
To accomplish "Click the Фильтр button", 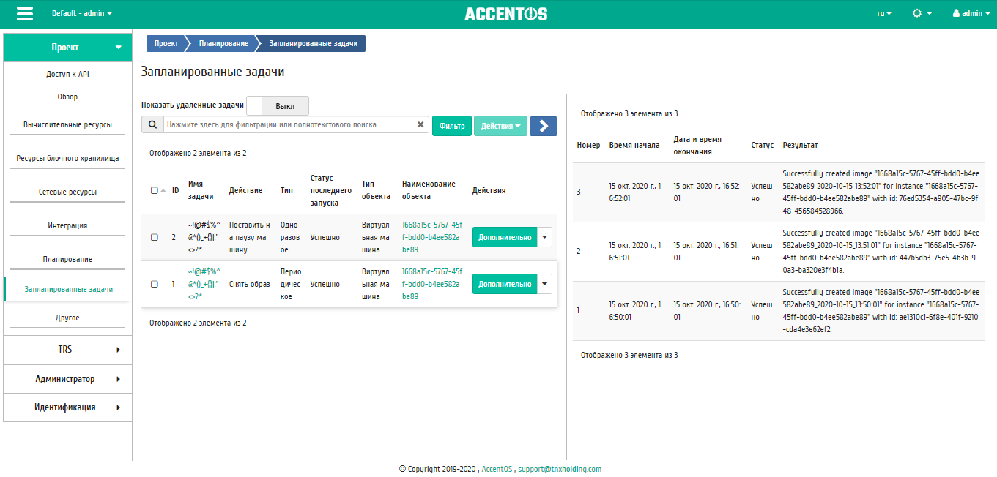I will [452, 126].
